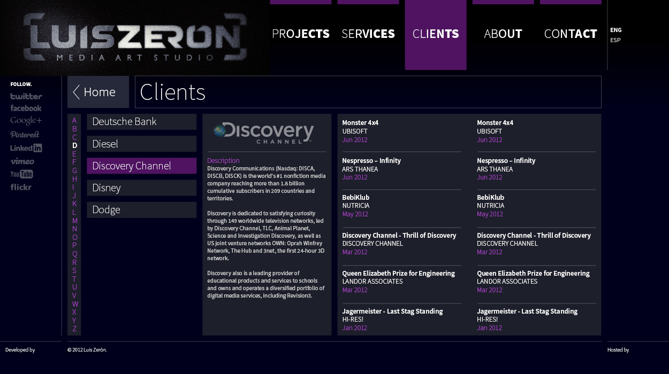The width and height of the screenshot is (669, 374).
Task: Open the YouTube follow icon
Action: (21, 174)
